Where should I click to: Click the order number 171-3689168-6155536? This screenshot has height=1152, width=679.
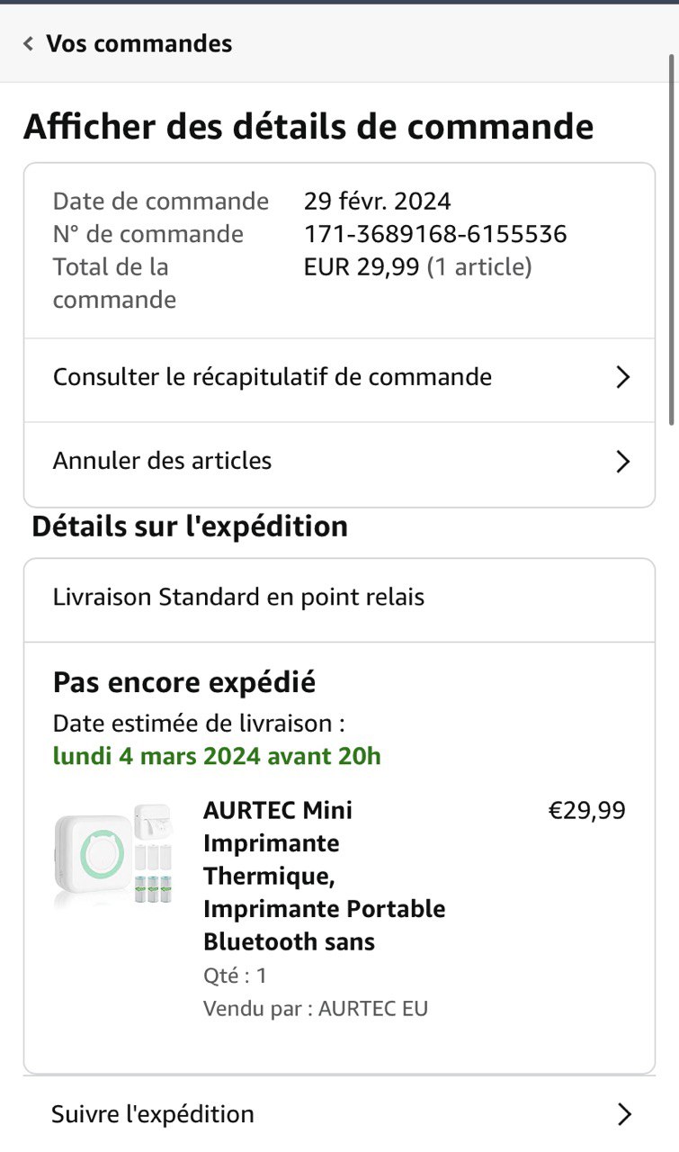[435, 235]
